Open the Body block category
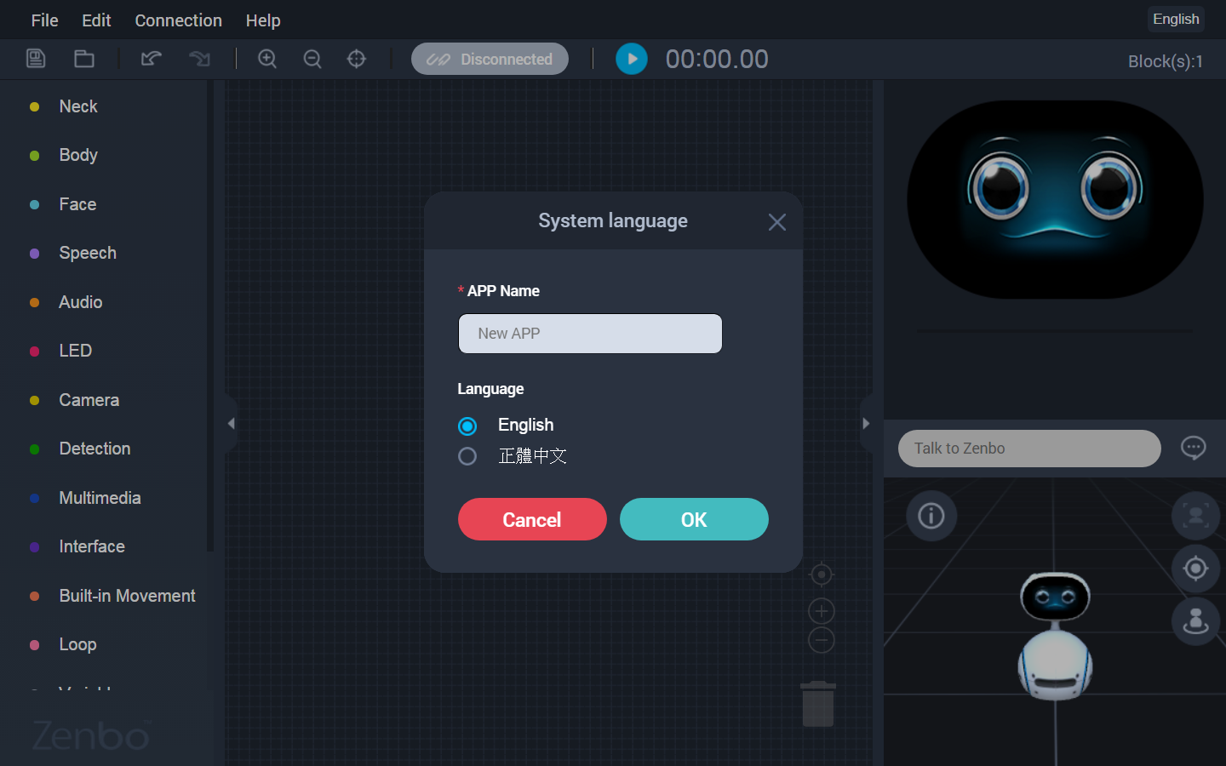 [78, 155]
